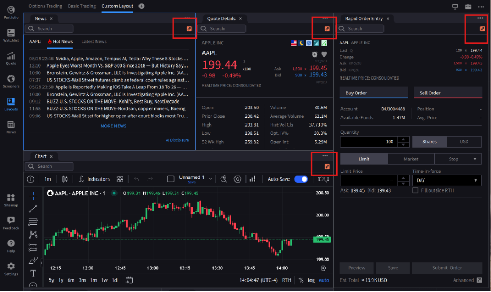Click the Limit Price input field

369,180
